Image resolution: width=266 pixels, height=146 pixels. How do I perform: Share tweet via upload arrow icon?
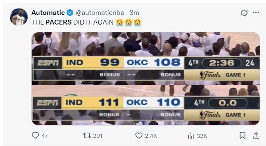[256, 136]
